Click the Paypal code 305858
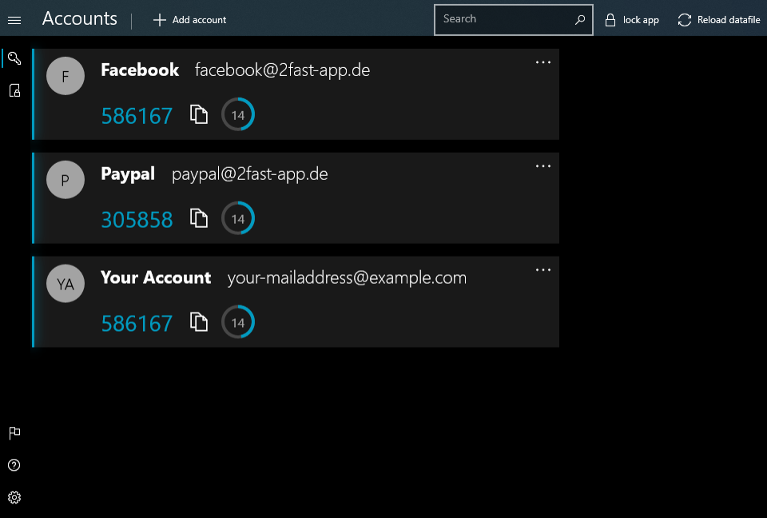The image size is (767, 518). pos(137,220)
